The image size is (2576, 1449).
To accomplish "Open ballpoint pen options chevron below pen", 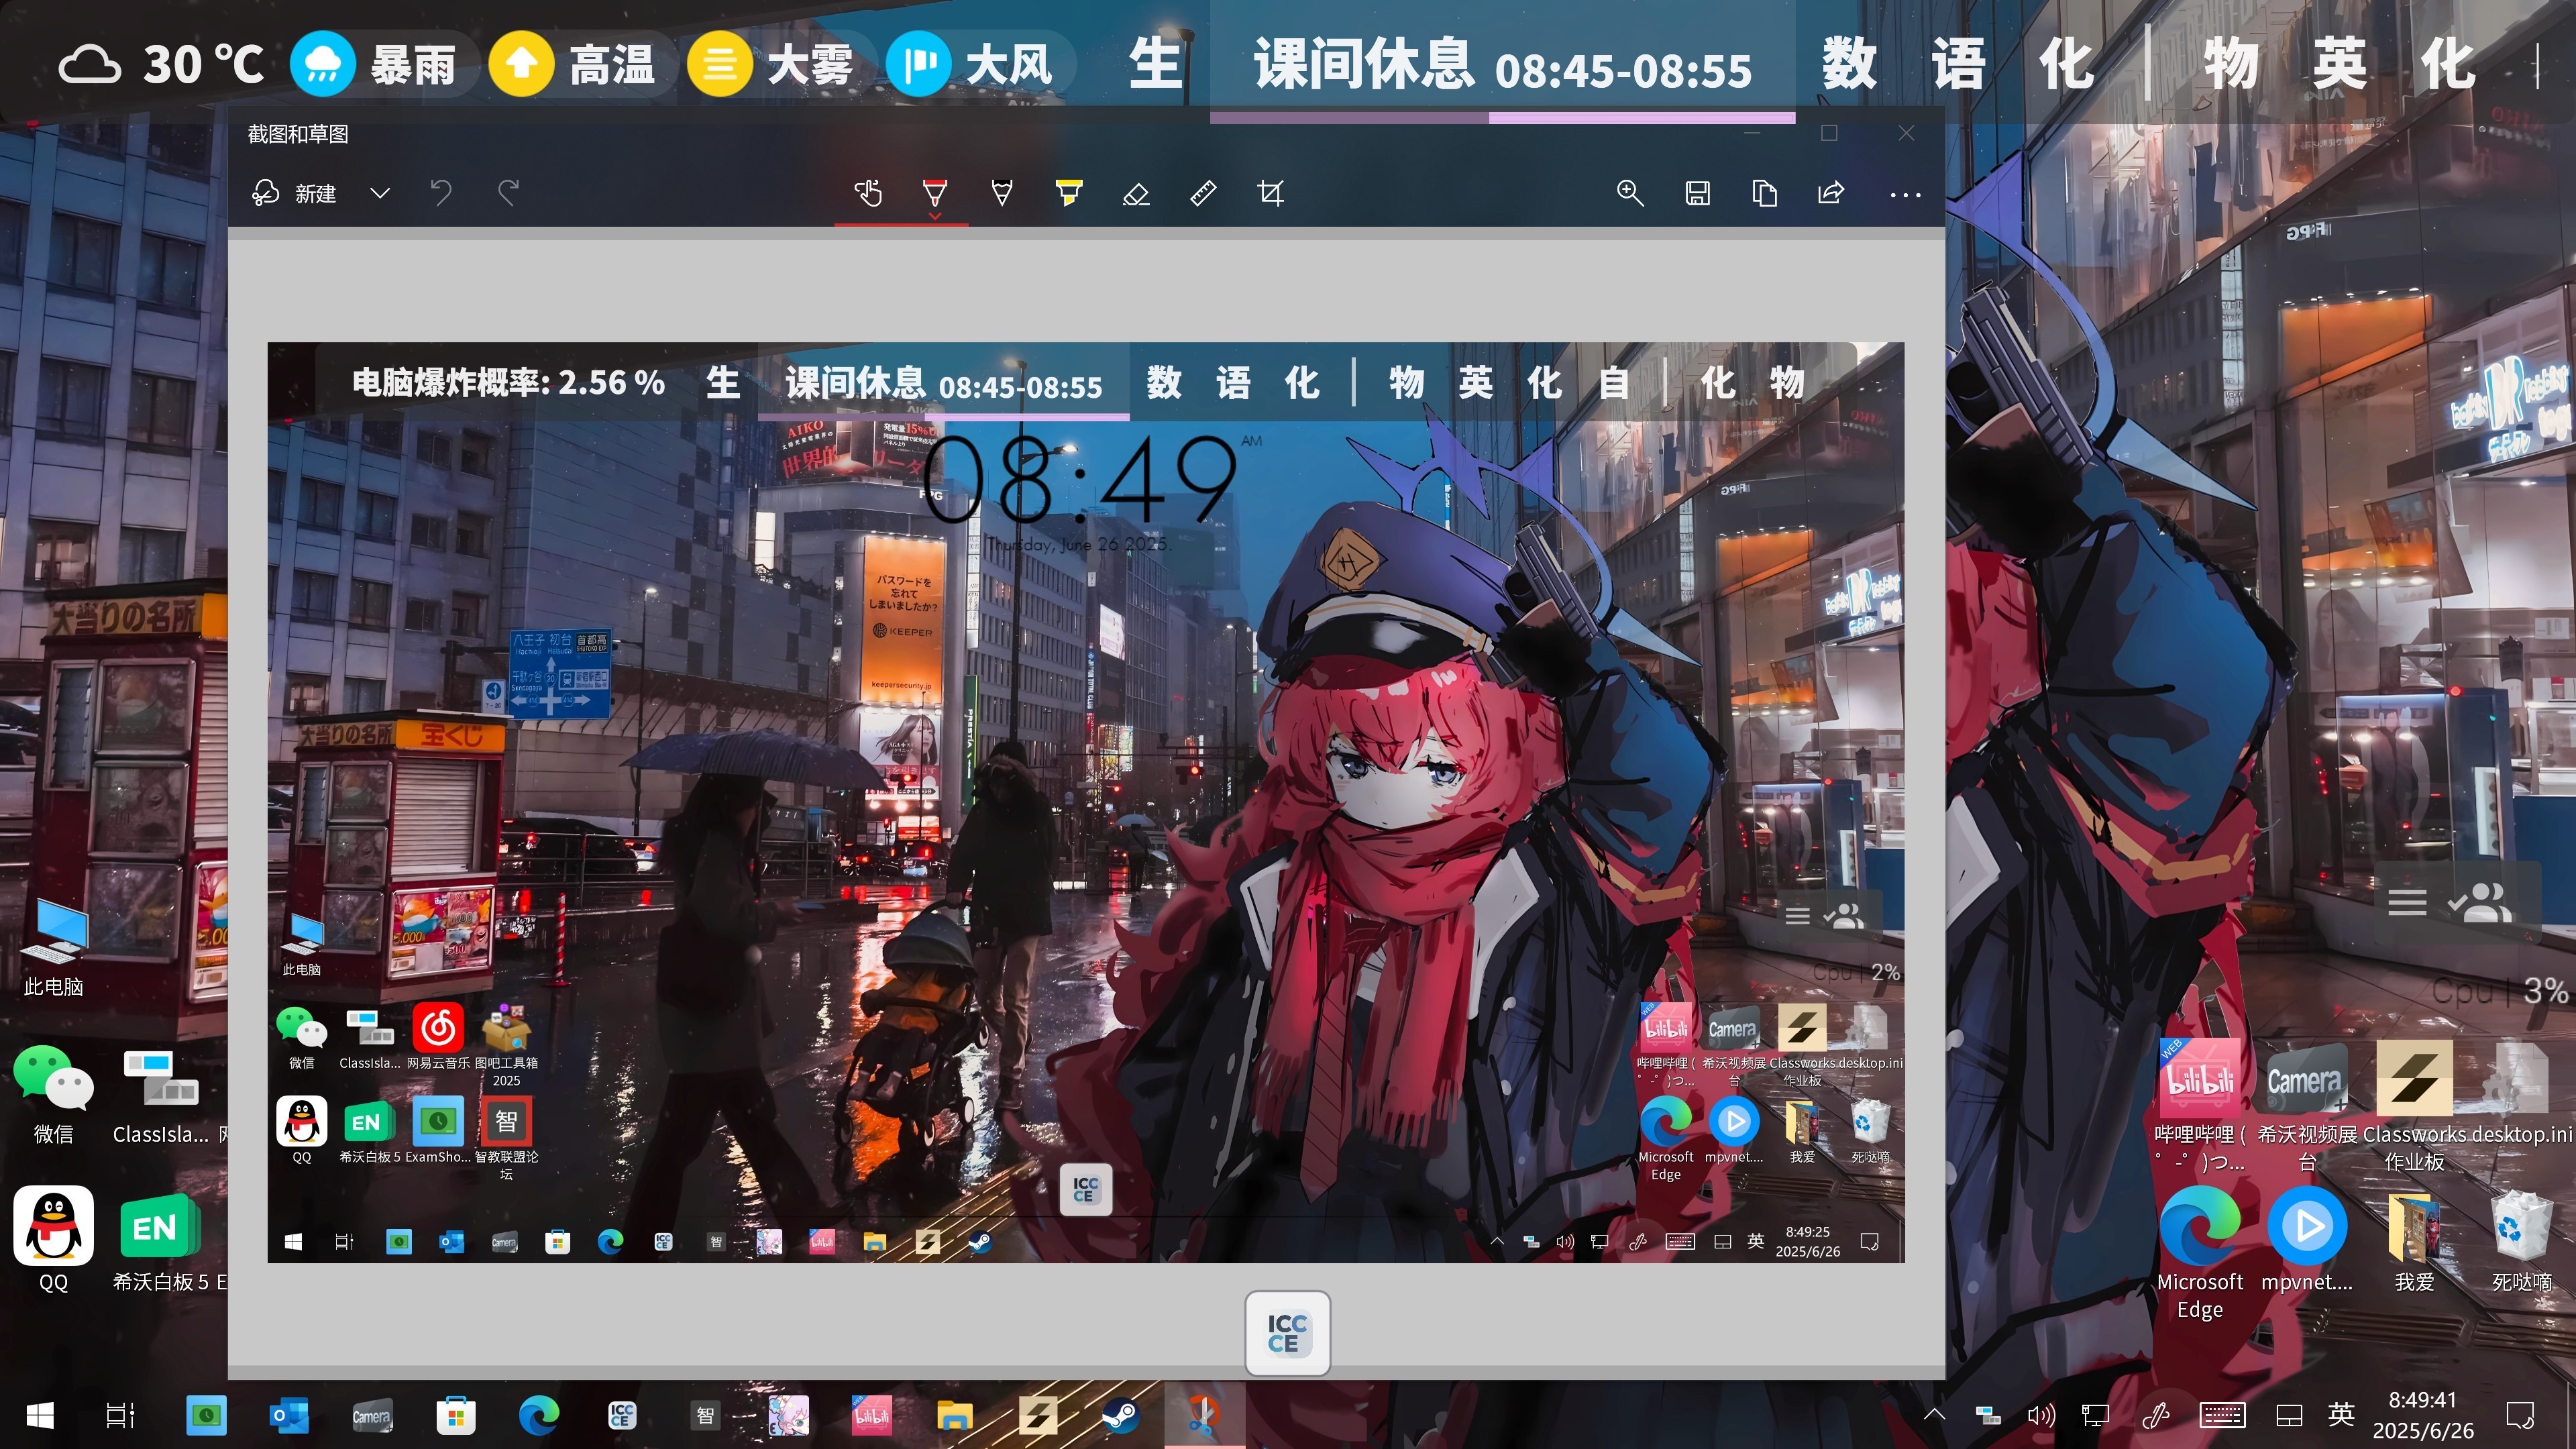I will (935, 215).
